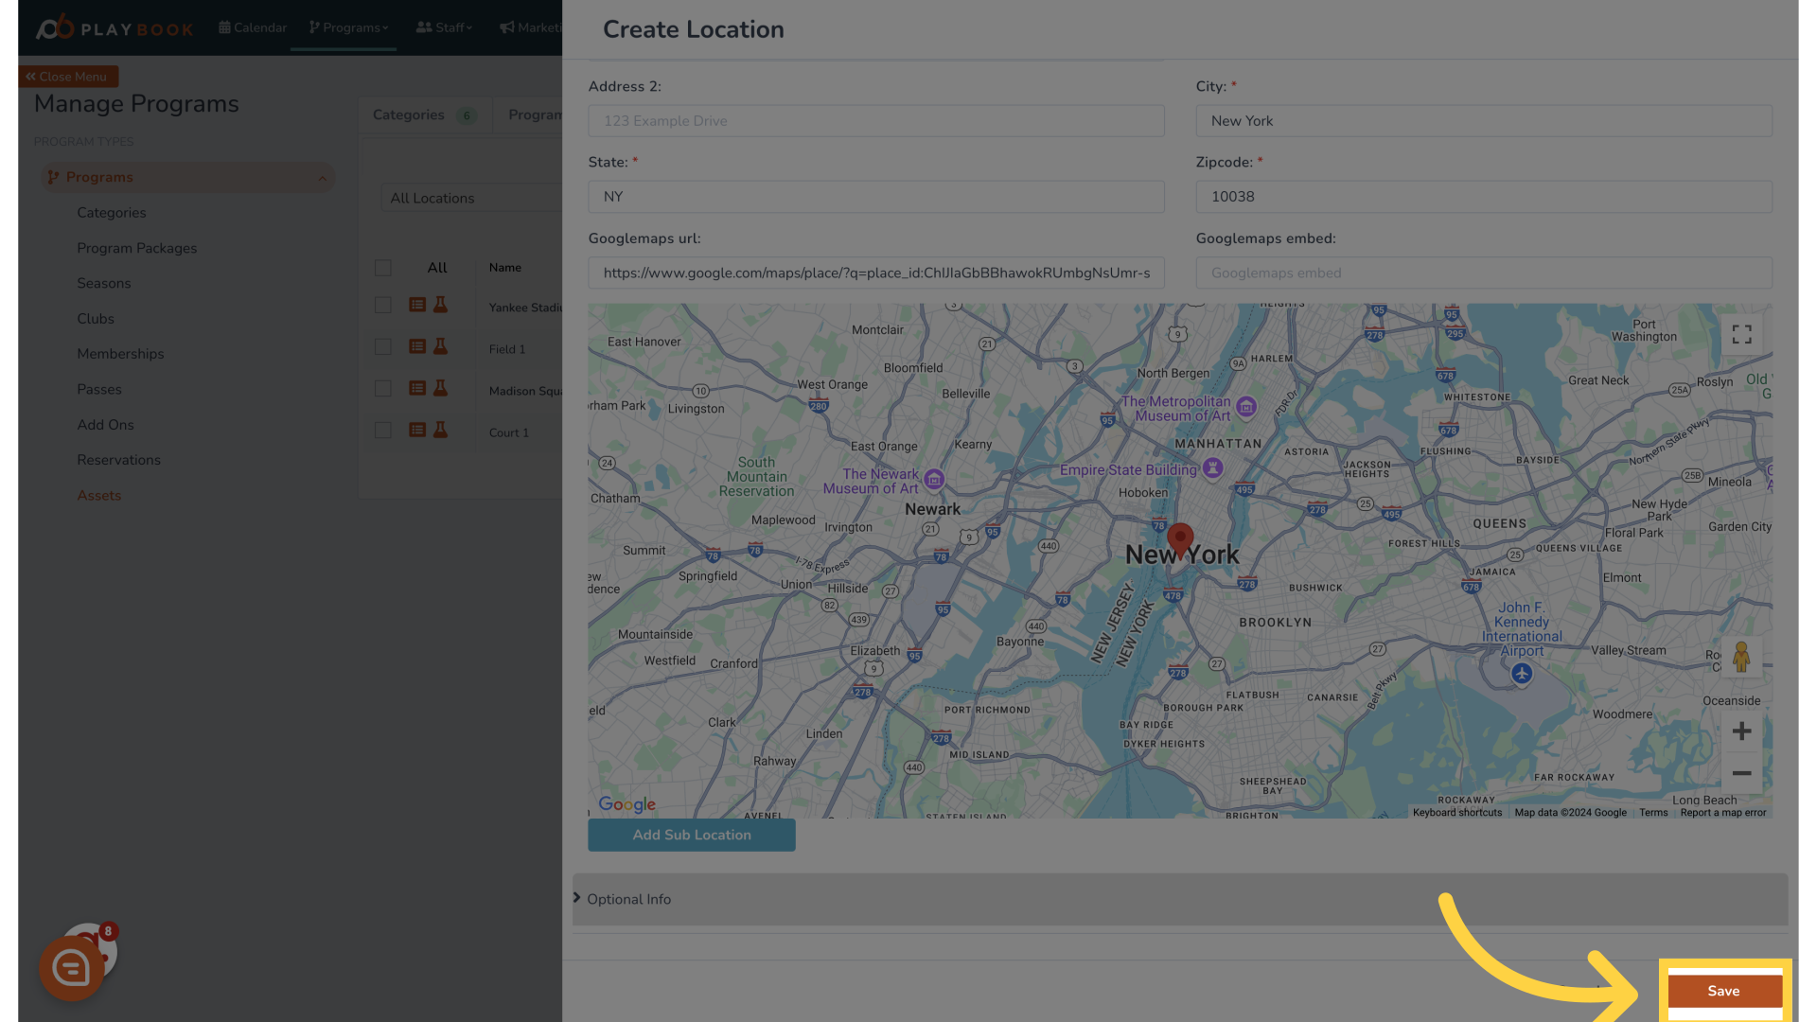
Task: Save the new location form
Action: [x=1723, y=991]
